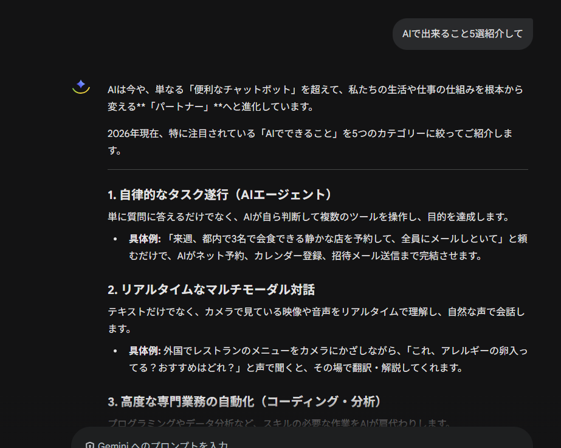Click '具体例:' label in the second section's bullet

[x=145, y=351]
